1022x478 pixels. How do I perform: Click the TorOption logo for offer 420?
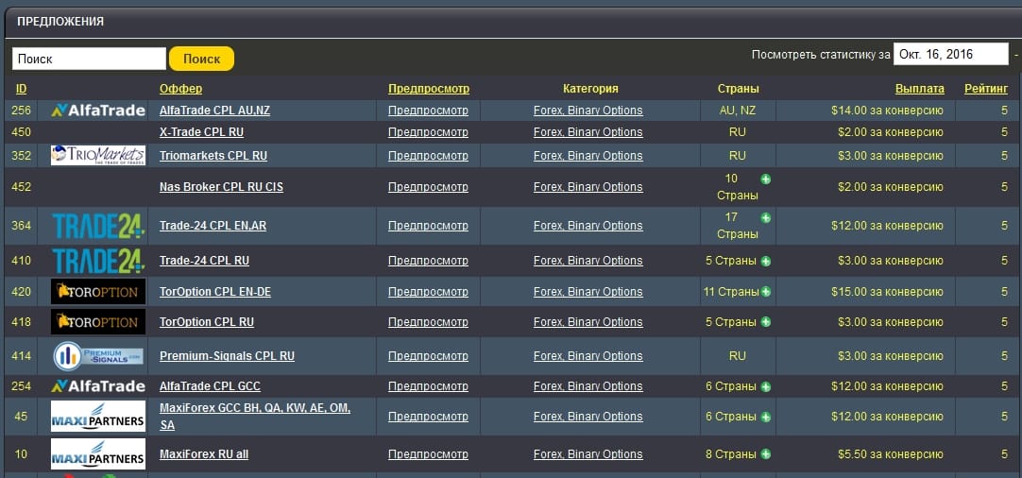click(98, 292)
